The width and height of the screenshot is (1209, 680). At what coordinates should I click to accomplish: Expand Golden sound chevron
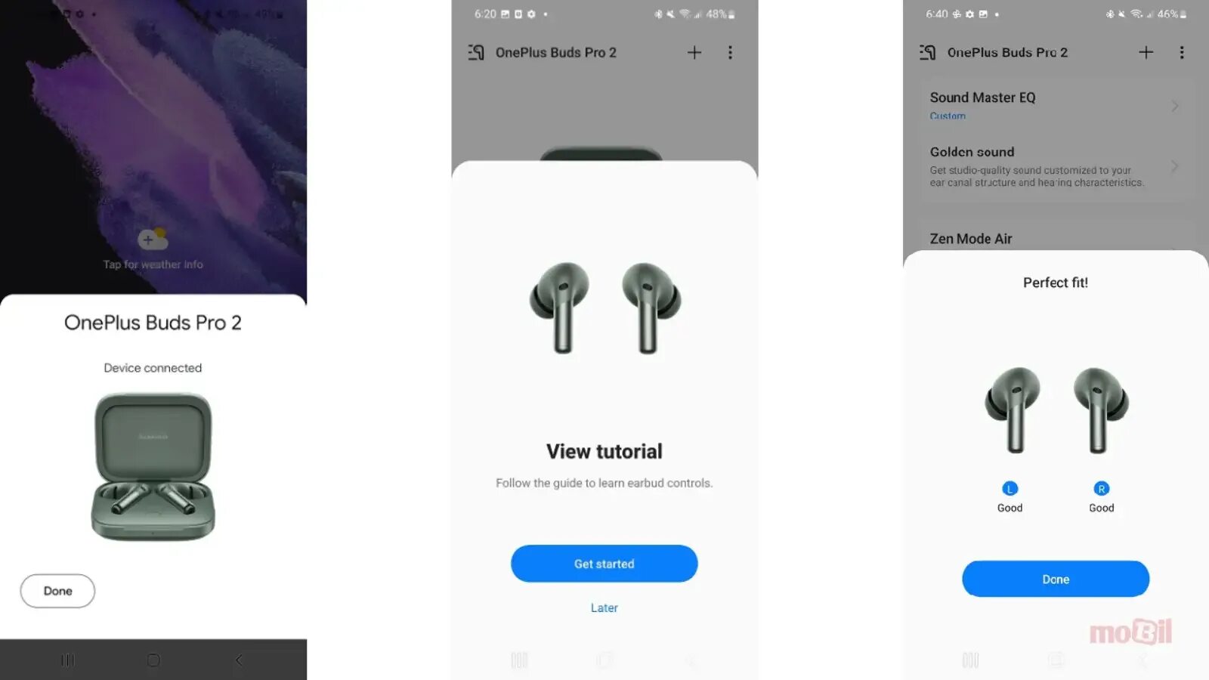tap(1175, 166)
